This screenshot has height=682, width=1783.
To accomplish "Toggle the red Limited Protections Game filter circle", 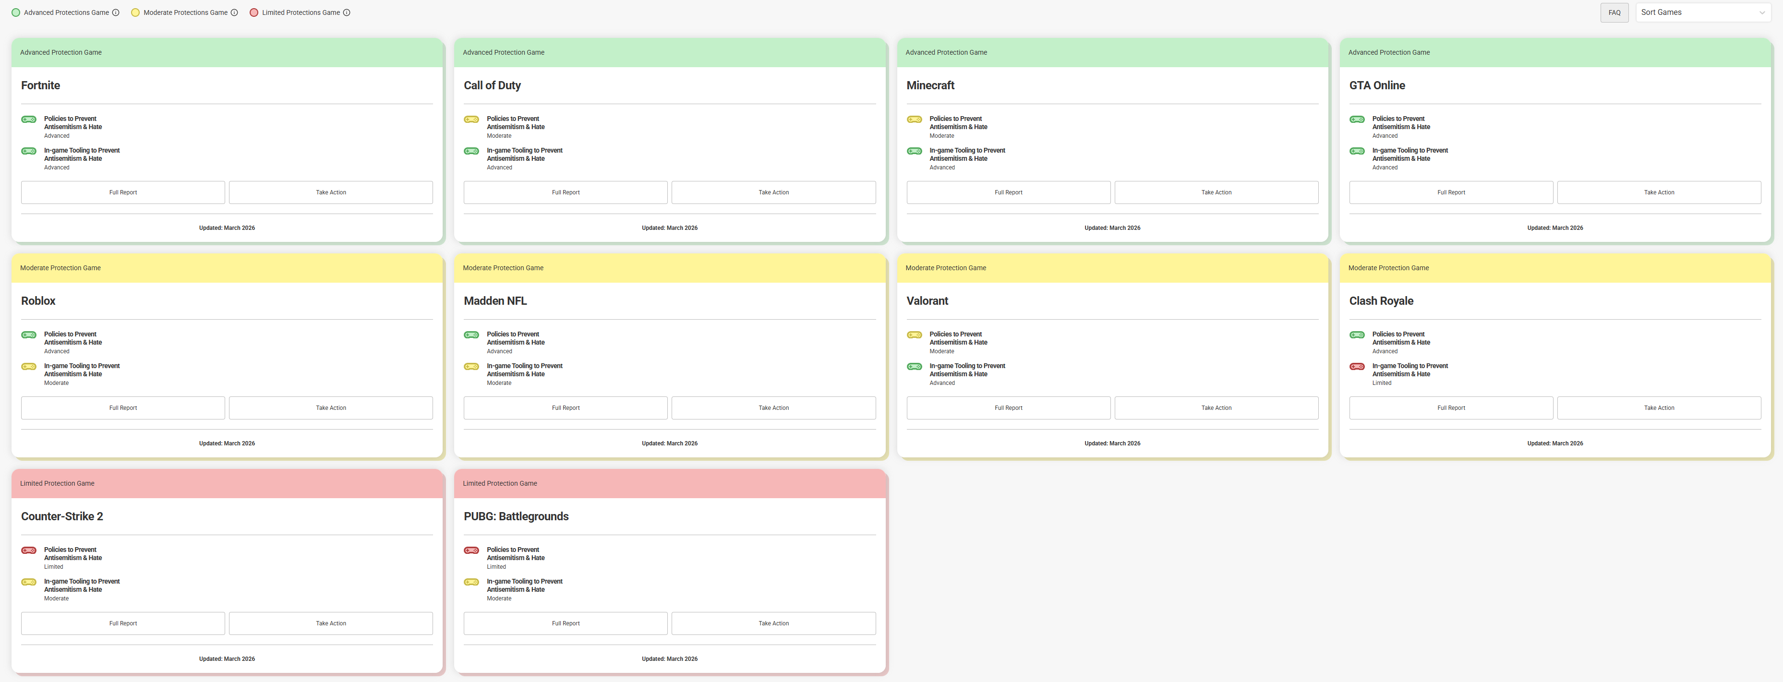I will (254, 12).
